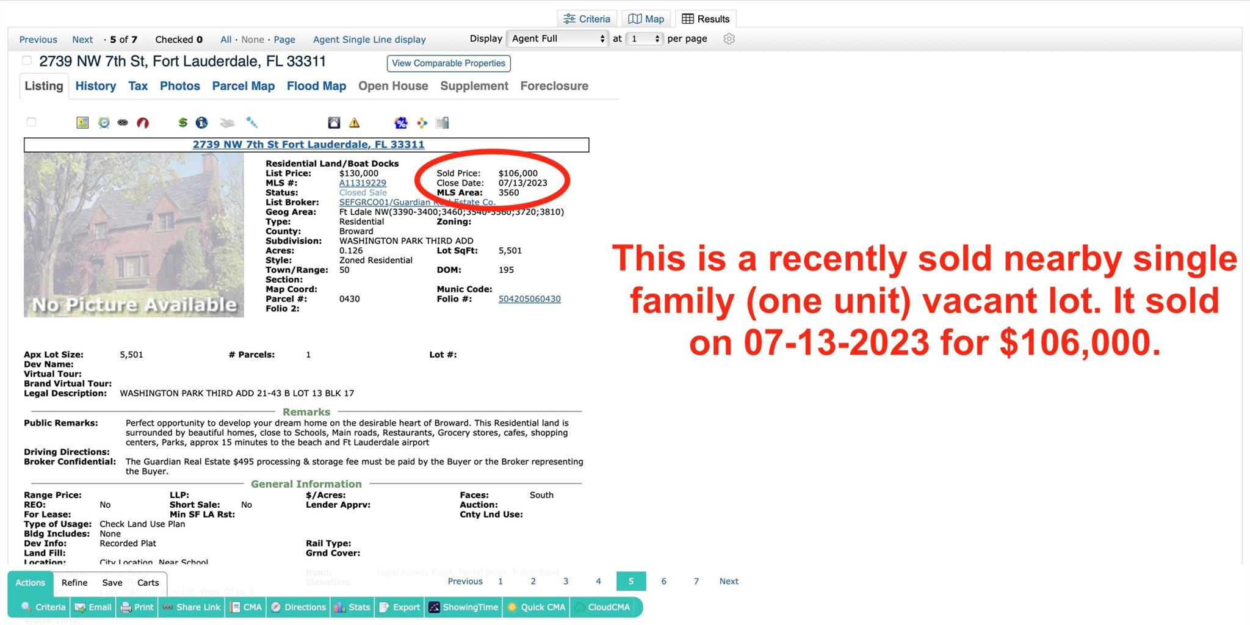
Task: Switch to the Parcel Map tab
Action: (x=243, y=86)
